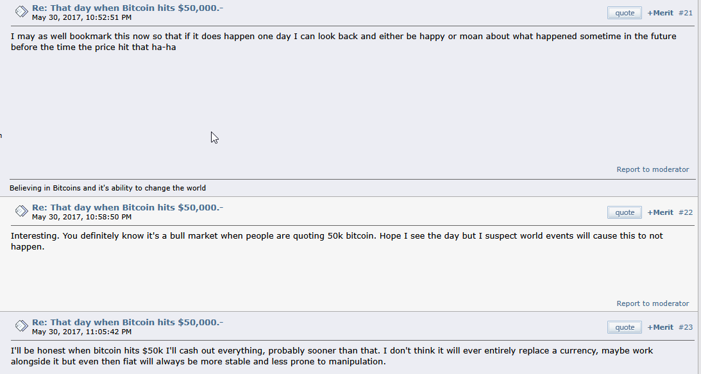701x374 pixels.
Task: Give +Merit to post #23
Action: (661, 327)
